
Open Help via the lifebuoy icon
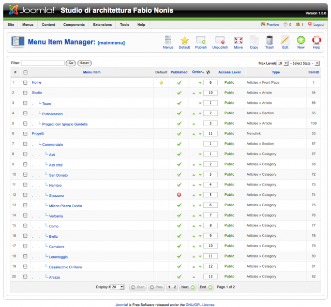[x=316, y=40]
